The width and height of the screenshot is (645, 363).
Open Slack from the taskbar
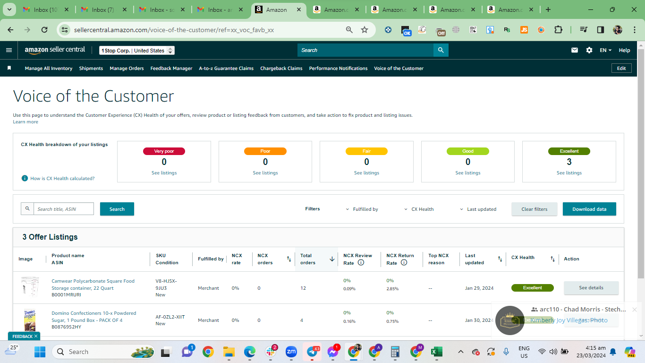point(271,352)
